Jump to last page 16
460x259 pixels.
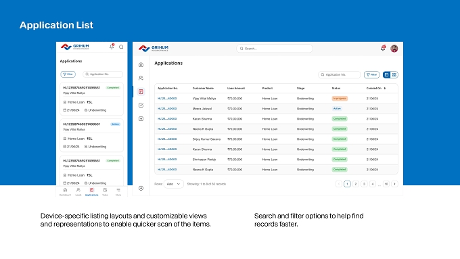[x=386, y=184]
